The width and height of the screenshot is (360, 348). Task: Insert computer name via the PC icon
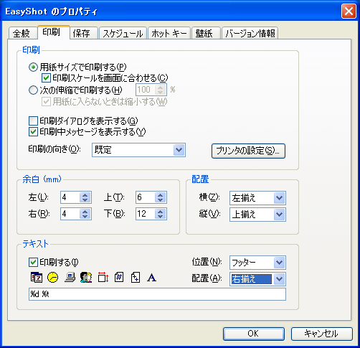[70, 278]
